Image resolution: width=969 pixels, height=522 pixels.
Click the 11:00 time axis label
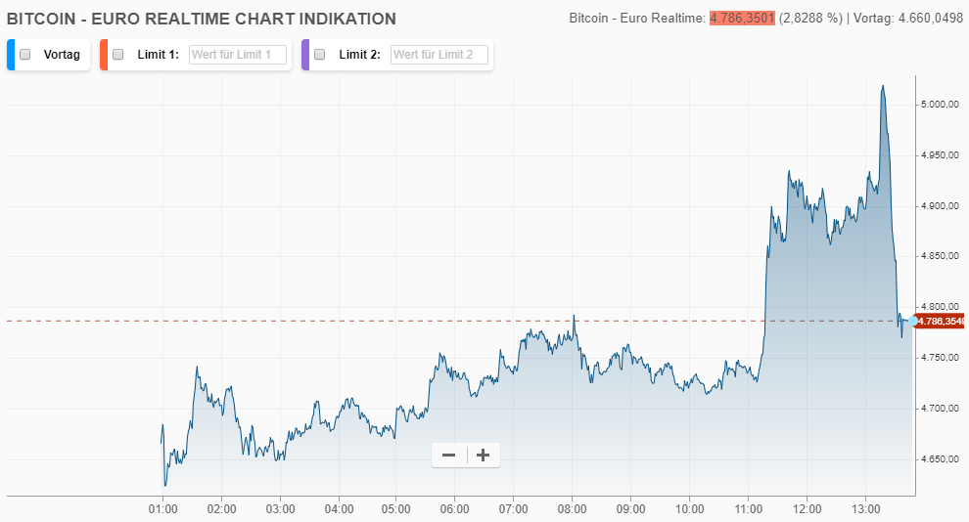(748, 509)
